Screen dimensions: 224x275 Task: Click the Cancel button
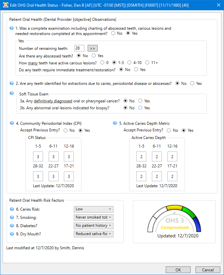coord(207,270)
